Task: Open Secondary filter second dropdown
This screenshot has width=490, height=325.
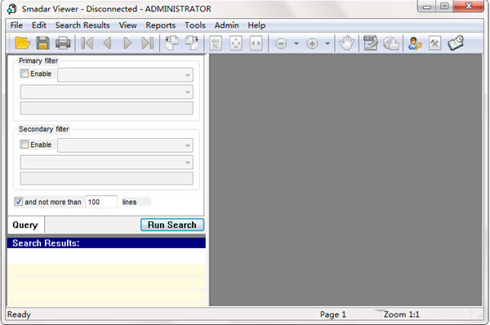Action: coord(106,162)
